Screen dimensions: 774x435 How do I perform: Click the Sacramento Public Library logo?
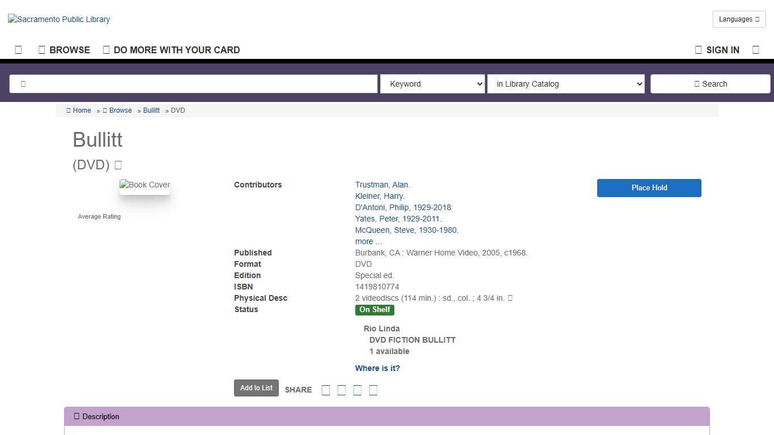(59, 19)
